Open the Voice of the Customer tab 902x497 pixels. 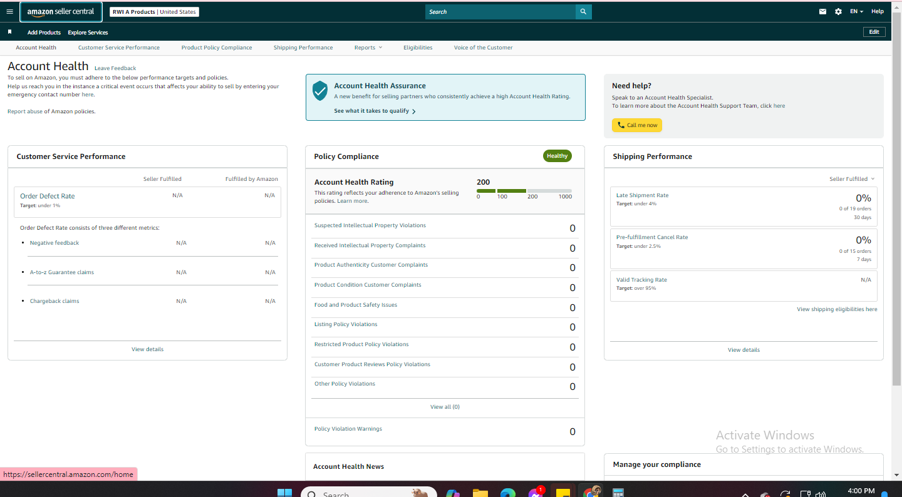click(x=483, y=48)
